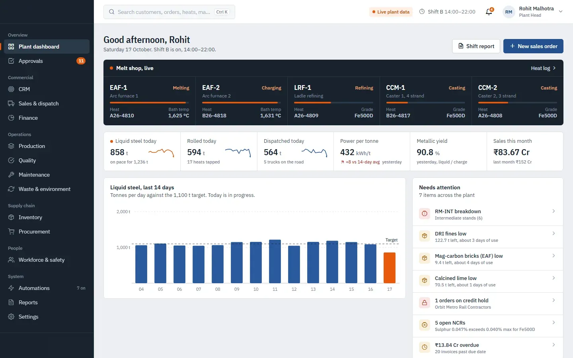The image size is (573, 358).
Task: Click the Maintenance wrench icon
Action: click(x=11, y=175)
